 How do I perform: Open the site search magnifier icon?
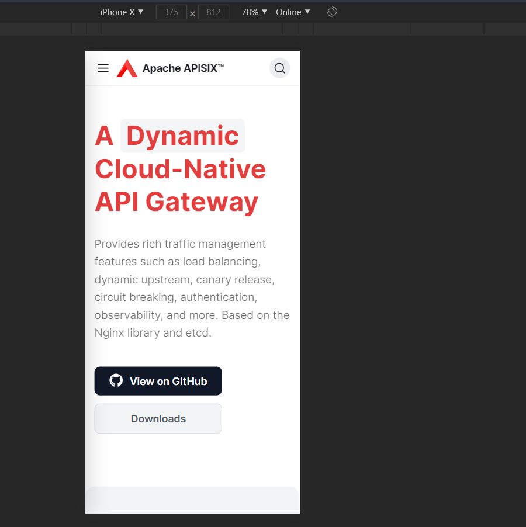point(279,68)
